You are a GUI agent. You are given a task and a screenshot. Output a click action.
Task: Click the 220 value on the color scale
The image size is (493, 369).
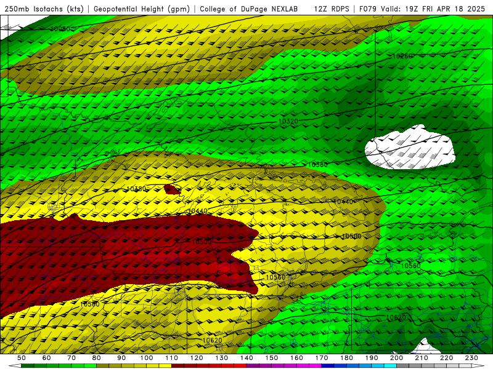coord(446,358)
